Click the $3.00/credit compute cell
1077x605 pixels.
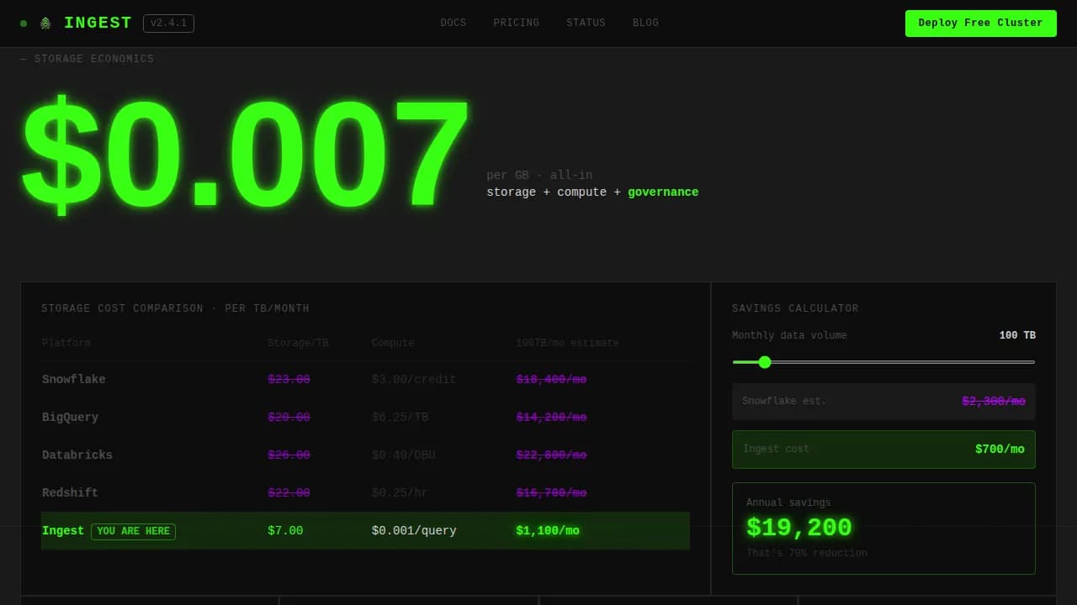click(x=414, y=380)
